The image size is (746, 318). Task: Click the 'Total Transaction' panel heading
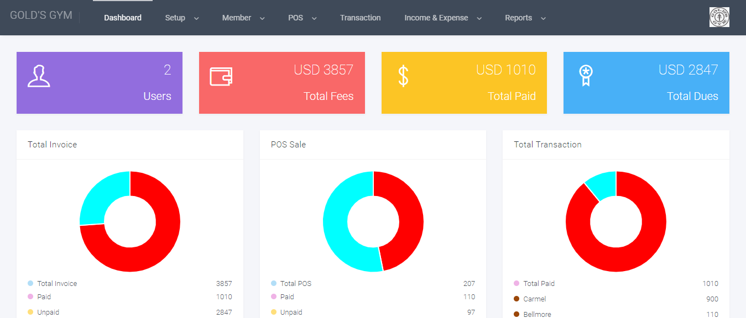coord(547,145)
